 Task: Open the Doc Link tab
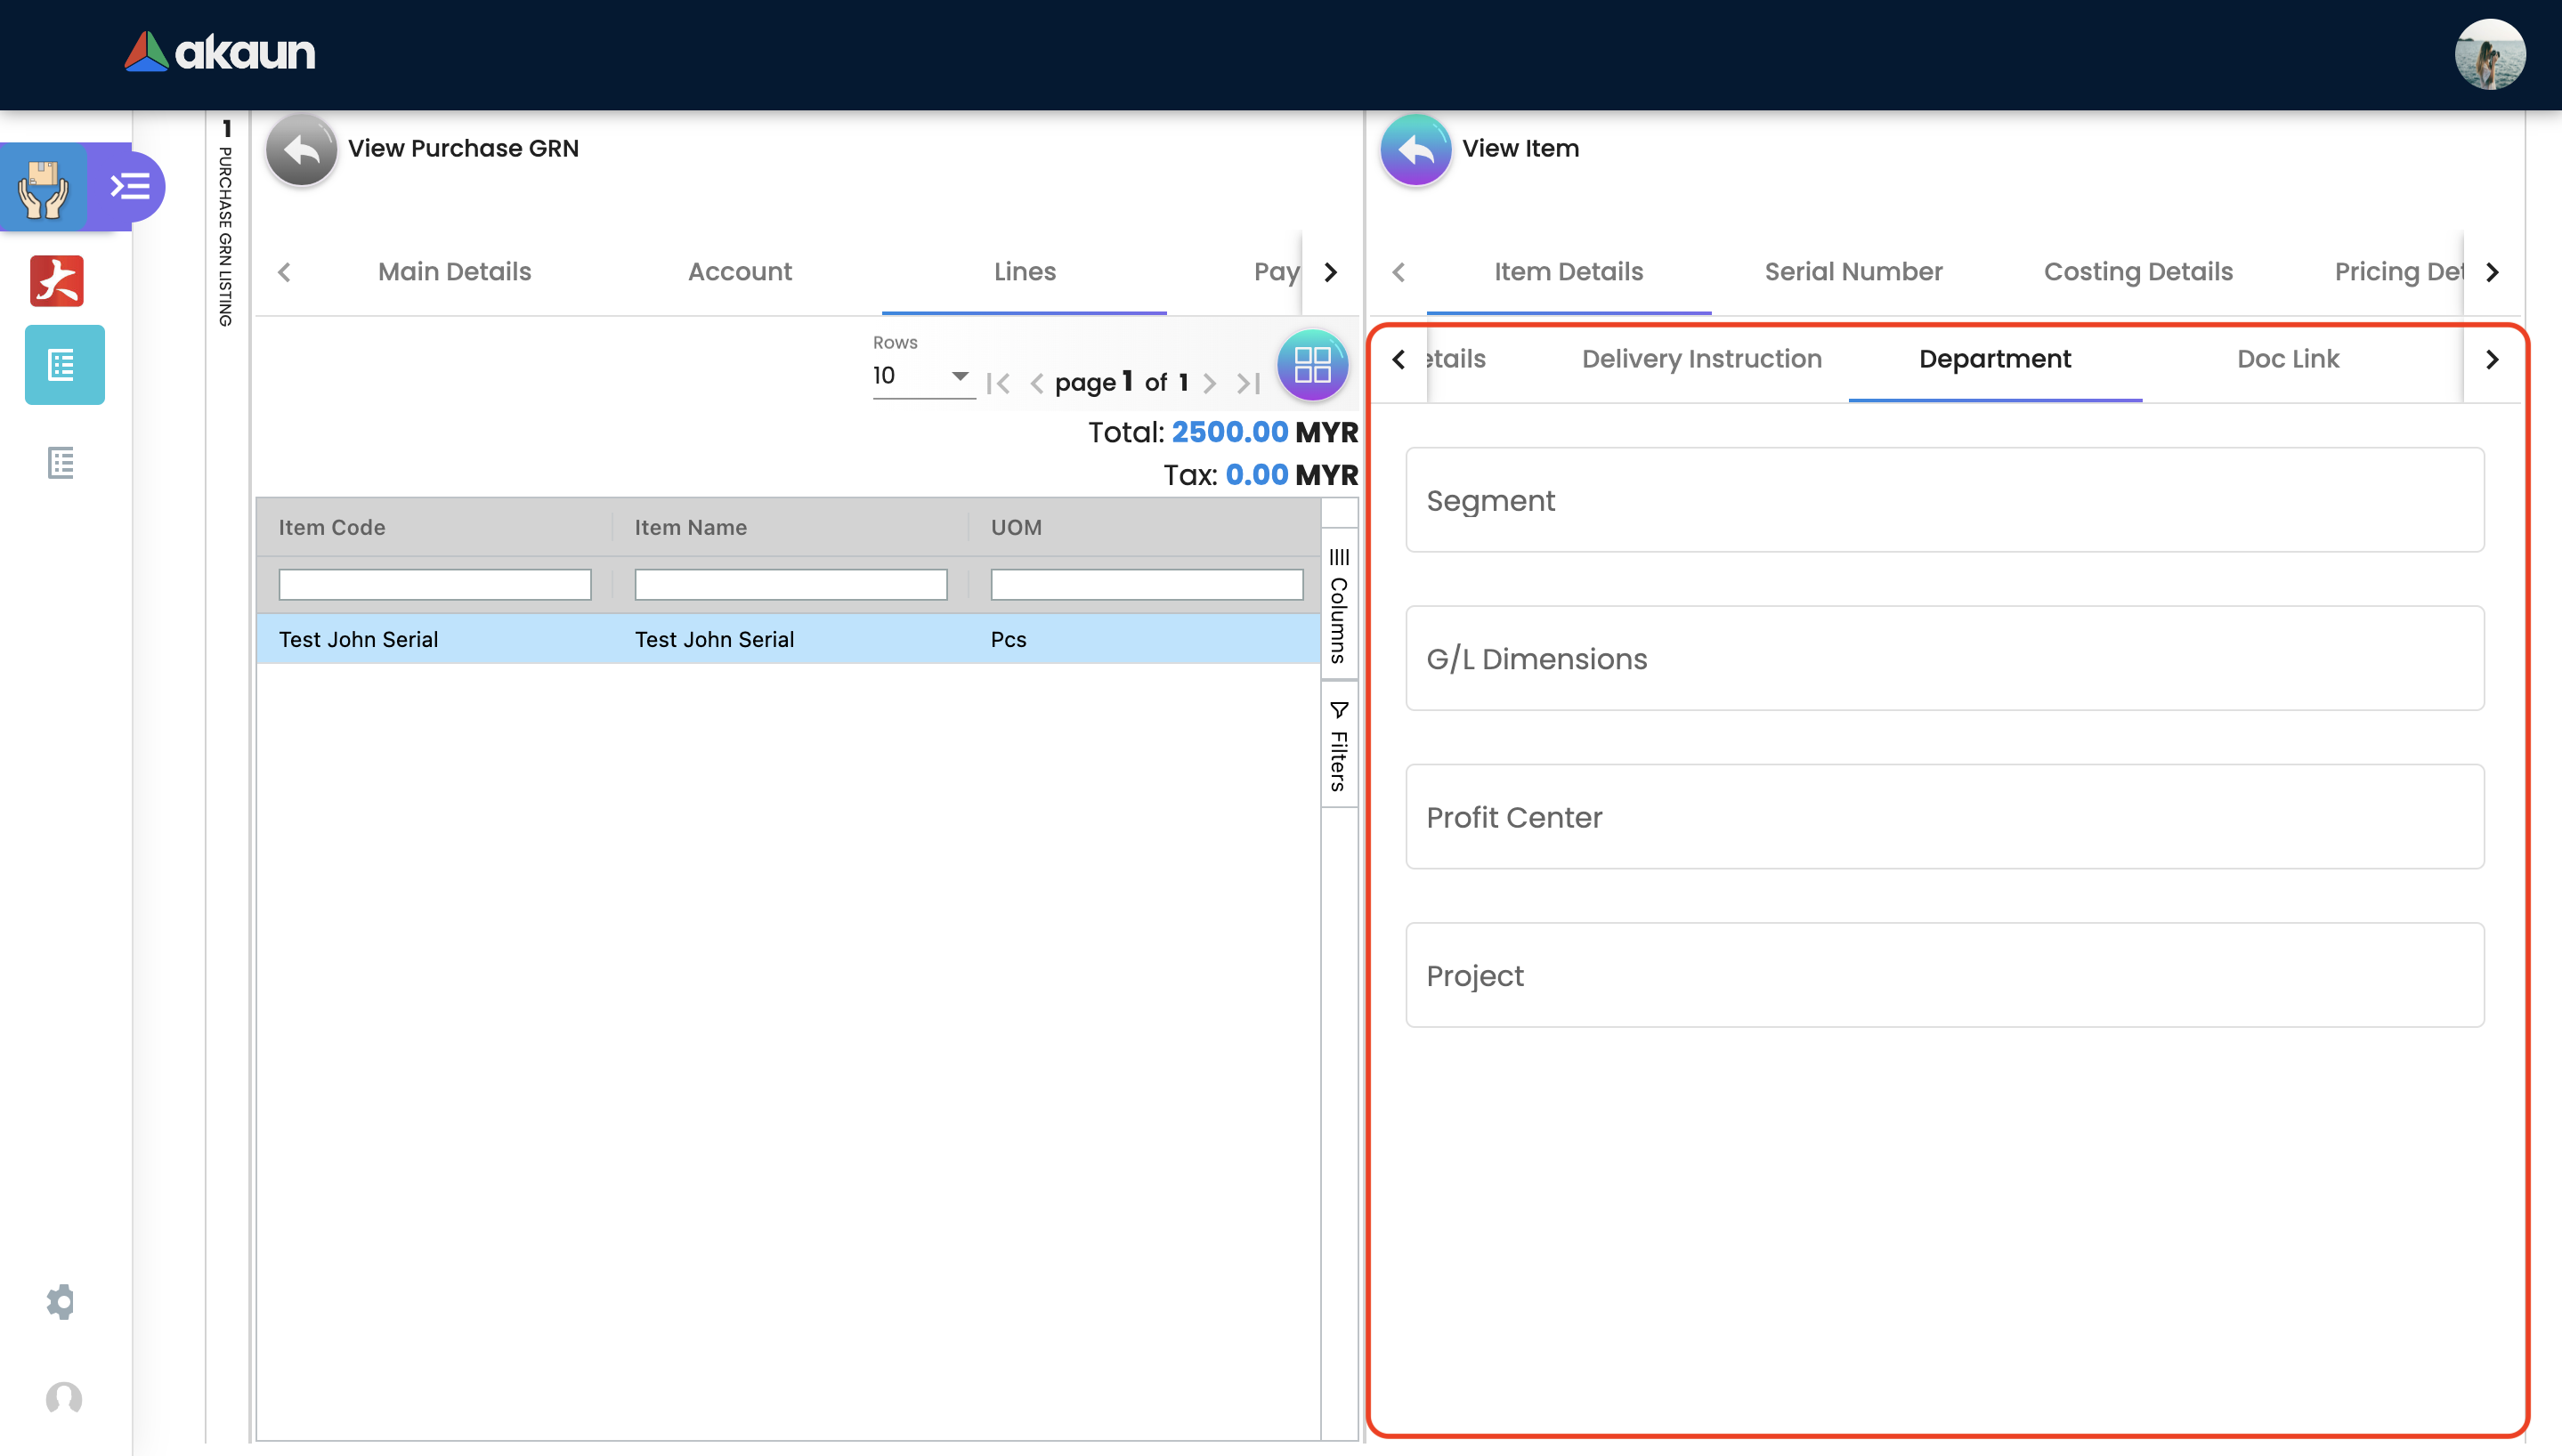pos(2287,359)
